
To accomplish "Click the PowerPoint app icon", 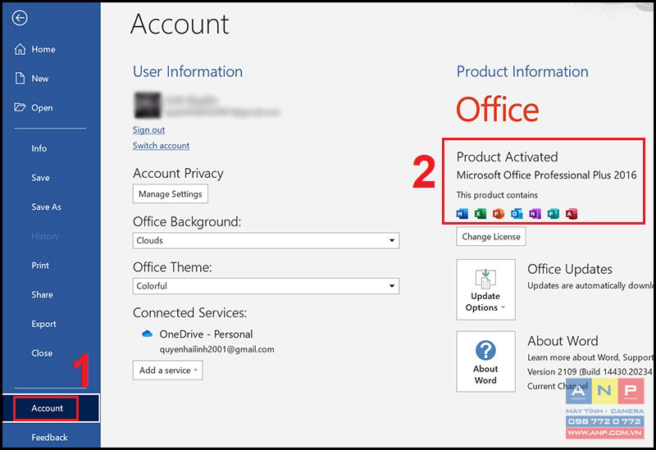I will (499, 214).
